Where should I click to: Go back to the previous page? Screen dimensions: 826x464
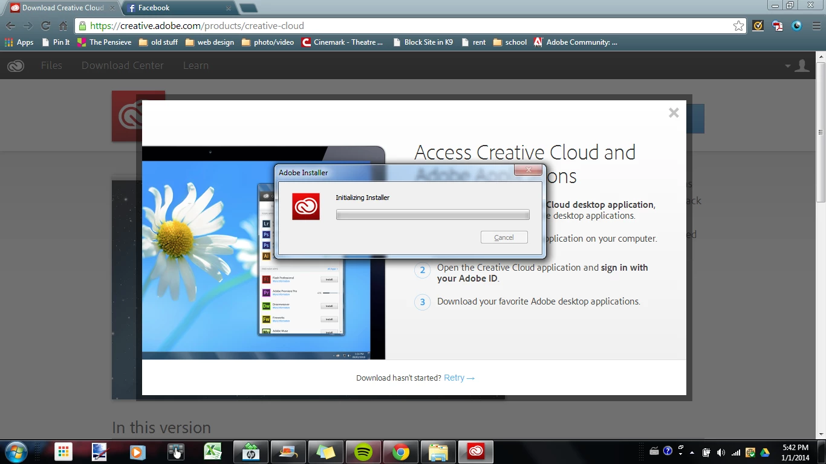[10, 26]
